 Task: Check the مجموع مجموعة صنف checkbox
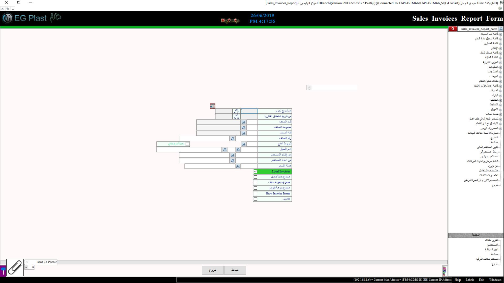pos(256,183)
